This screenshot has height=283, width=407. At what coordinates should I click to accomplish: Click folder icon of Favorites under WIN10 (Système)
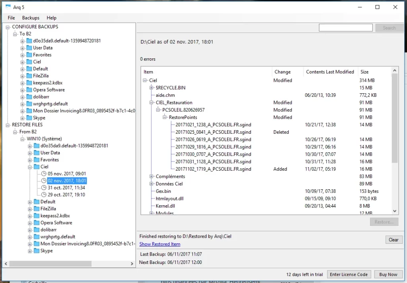(37, 160)
